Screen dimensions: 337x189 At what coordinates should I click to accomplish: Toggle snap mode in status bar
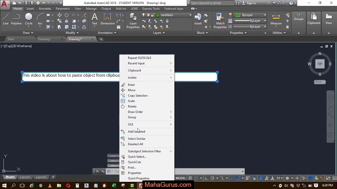[196, 178]
